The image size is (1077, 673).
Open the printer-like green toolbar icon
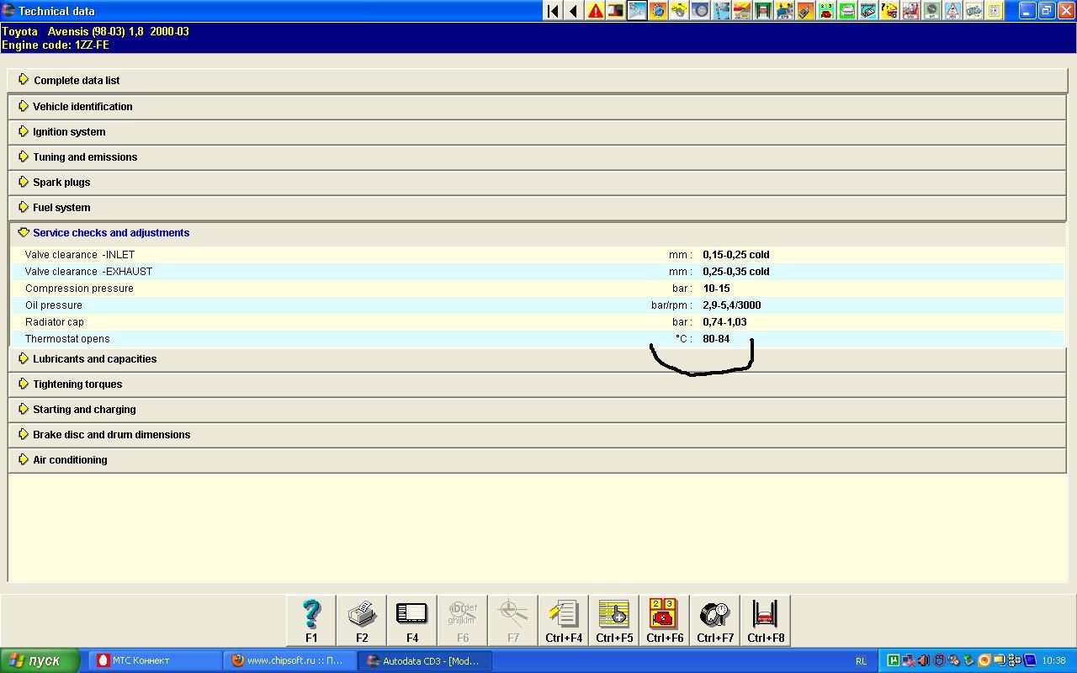click(x=847, y=11)
